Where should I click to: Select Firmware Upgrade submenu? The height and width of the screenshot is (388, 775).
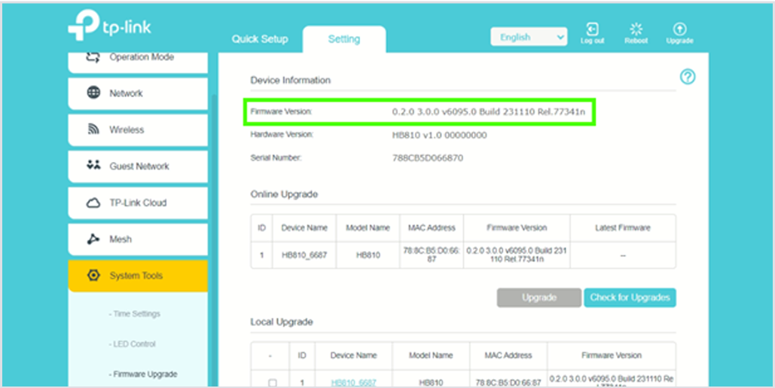click(x=143, y=374)
